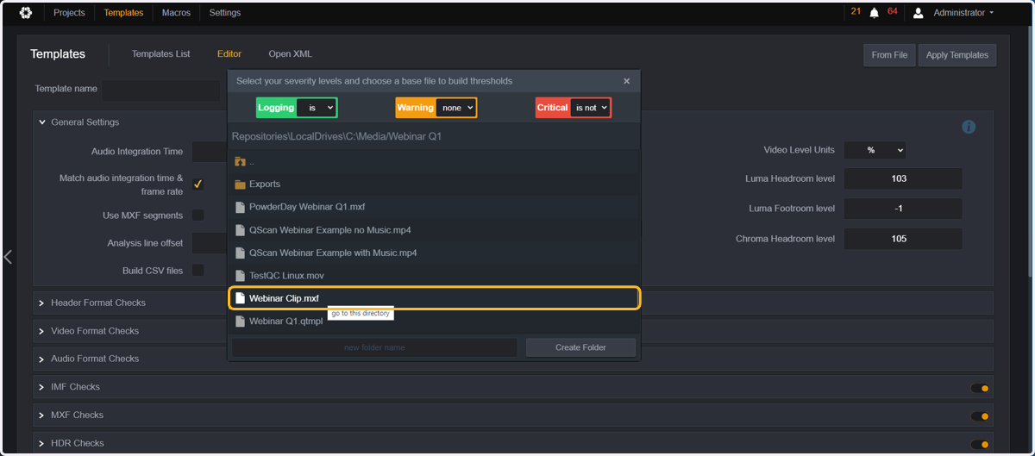Image resolution: width=1035 pixels, height=456 pixels.
Task: Click the From File button
Action: 889,55
